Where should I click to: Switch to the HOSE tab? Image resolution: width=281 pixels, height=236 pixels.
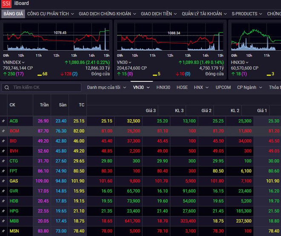[182, 87]
